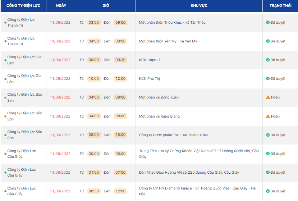The image size is (298, 201).
Task: Click company name in the Công ty Dược phẩm row
Action: 24,135
